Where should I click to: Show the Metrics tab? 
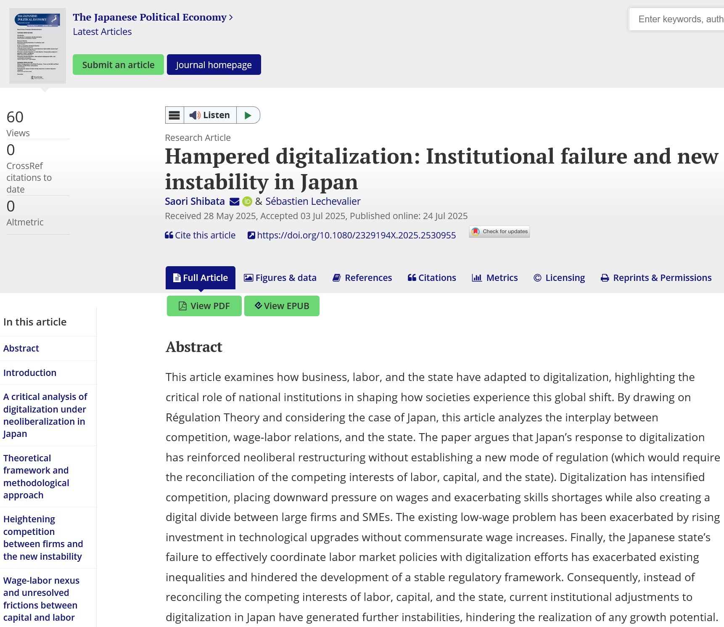pos(495,278)
